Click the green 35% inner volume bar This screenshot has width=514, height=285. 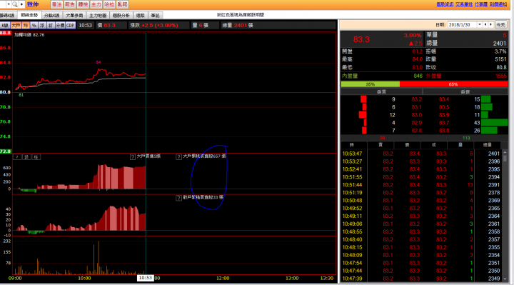click(x=371, y=84)
